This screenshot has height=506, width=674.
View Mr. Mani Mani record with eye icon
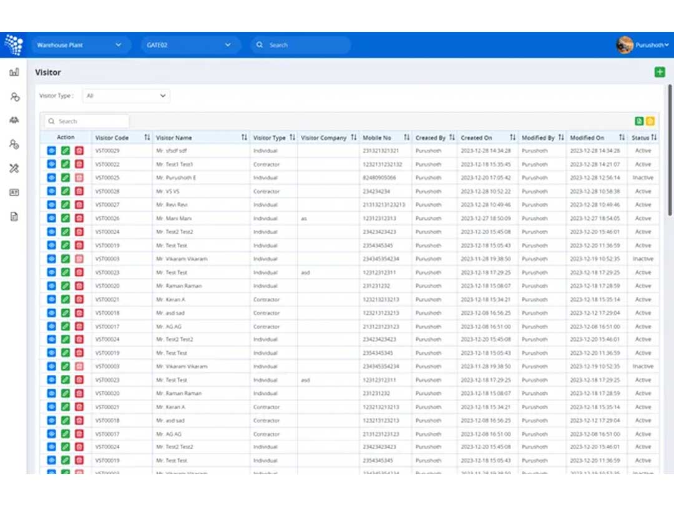pos(52,218)
